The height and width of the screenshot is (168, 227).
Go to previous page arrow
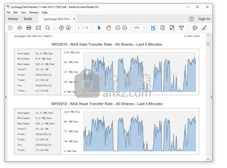[61, 28]
